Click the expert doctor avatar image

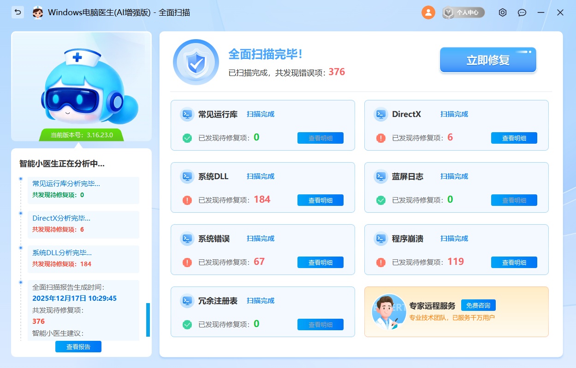(x=389, y=311)
